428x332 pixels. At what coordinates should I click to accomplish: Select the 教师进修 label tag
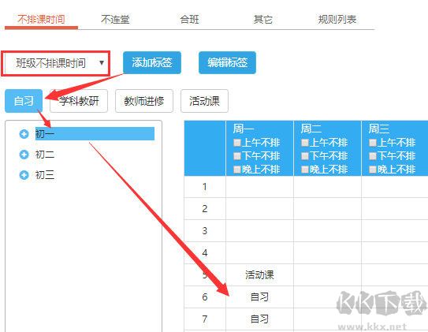coord(144,101)
